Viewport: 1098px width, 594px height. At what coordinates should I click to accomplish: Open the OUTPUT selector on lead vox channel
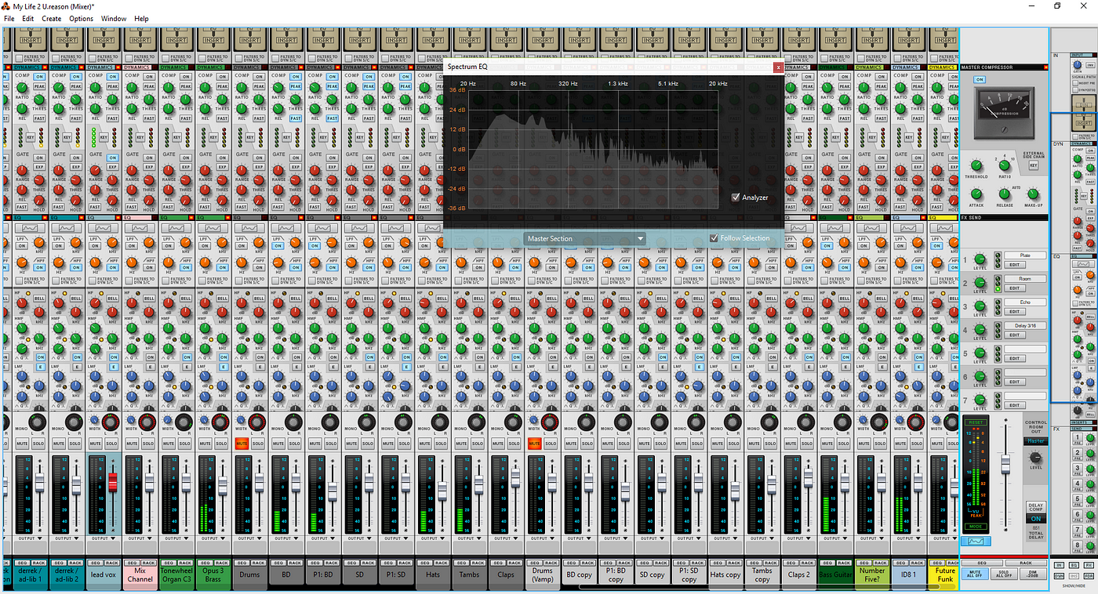[x=105, y=538]
